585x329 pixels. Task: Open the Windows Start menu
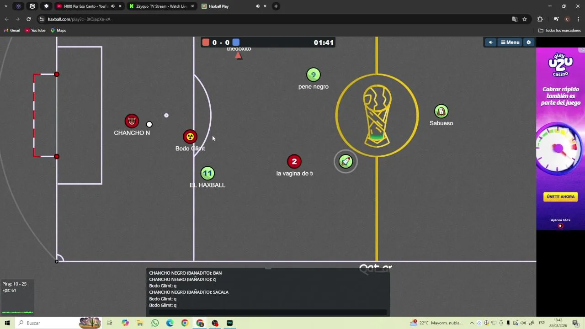pyautogui.click(x=7, y=323)
